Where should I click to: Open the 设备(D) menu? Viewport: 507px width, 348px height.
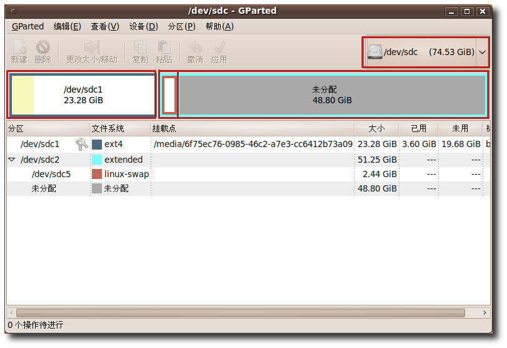click(x=144, y=26)
